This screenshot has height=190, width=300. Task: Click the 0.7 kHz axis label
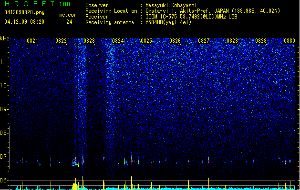coord(4,157)
